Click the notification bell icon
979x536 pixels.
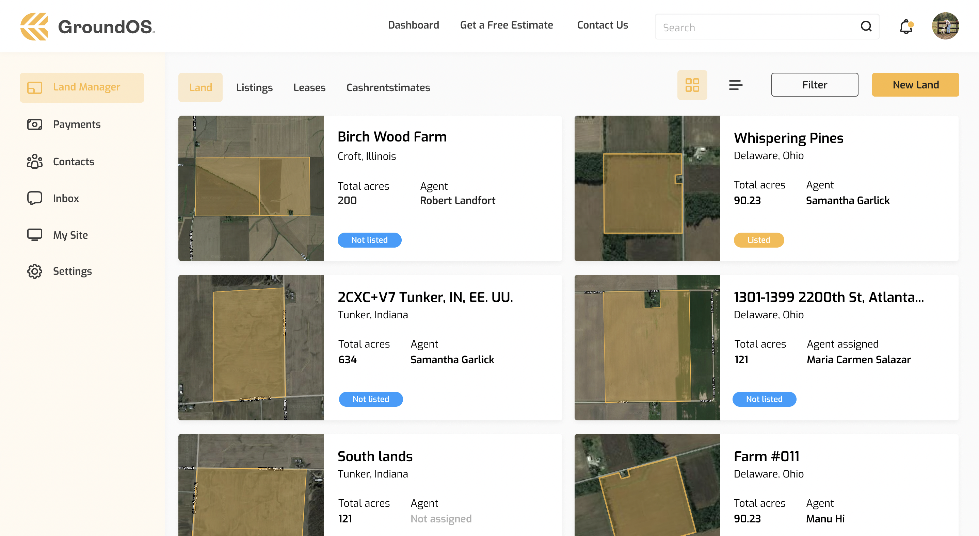[x=906, y=27]
